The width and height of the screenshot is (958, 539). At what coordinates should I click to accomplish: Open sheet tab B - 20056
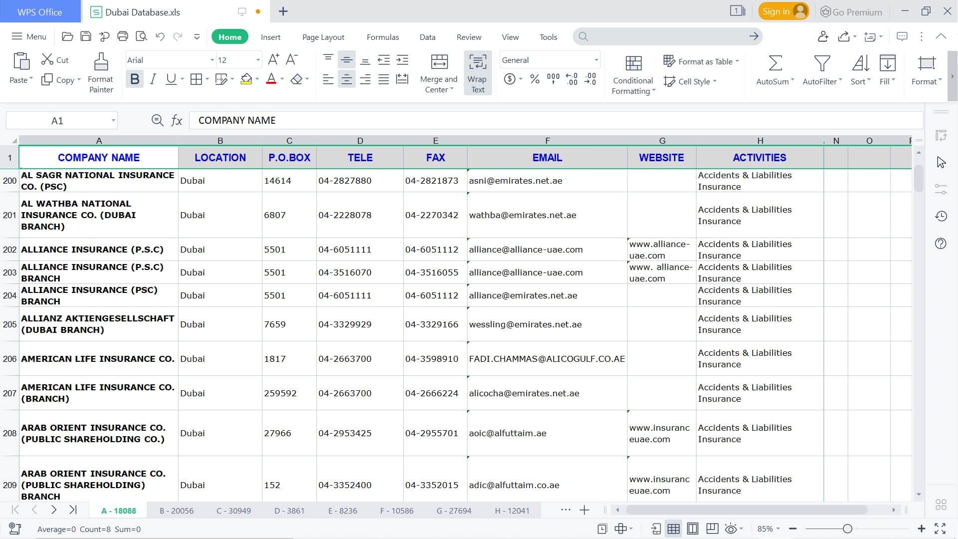(x=176, y=510)
